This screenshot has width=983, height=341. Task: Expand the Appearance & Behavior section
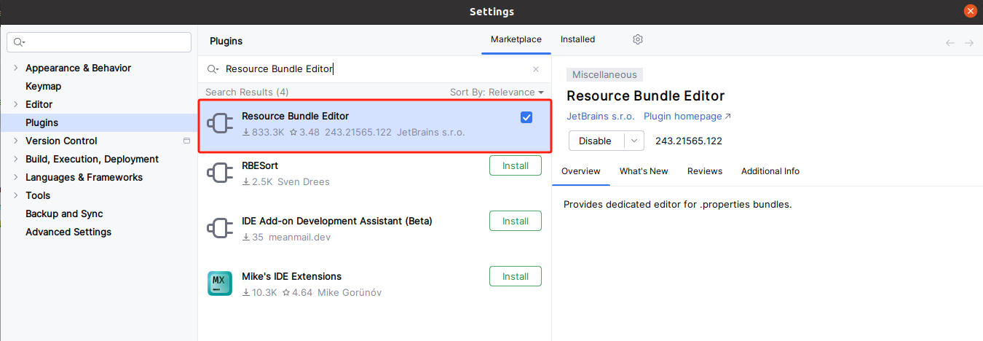point(16,68)
